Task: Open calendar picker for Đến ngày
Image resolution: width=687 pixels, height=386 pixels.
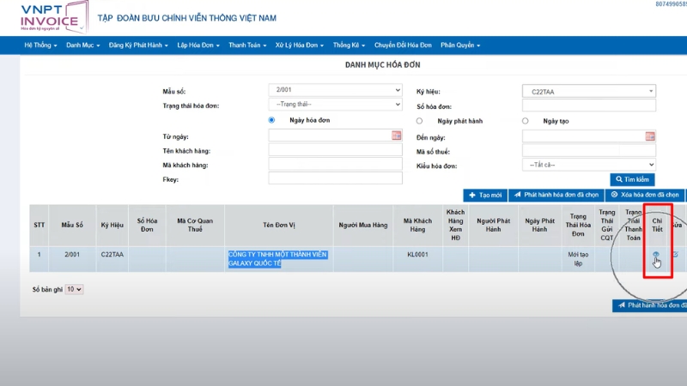Action: pyautogui.click(x=650, y=136)
